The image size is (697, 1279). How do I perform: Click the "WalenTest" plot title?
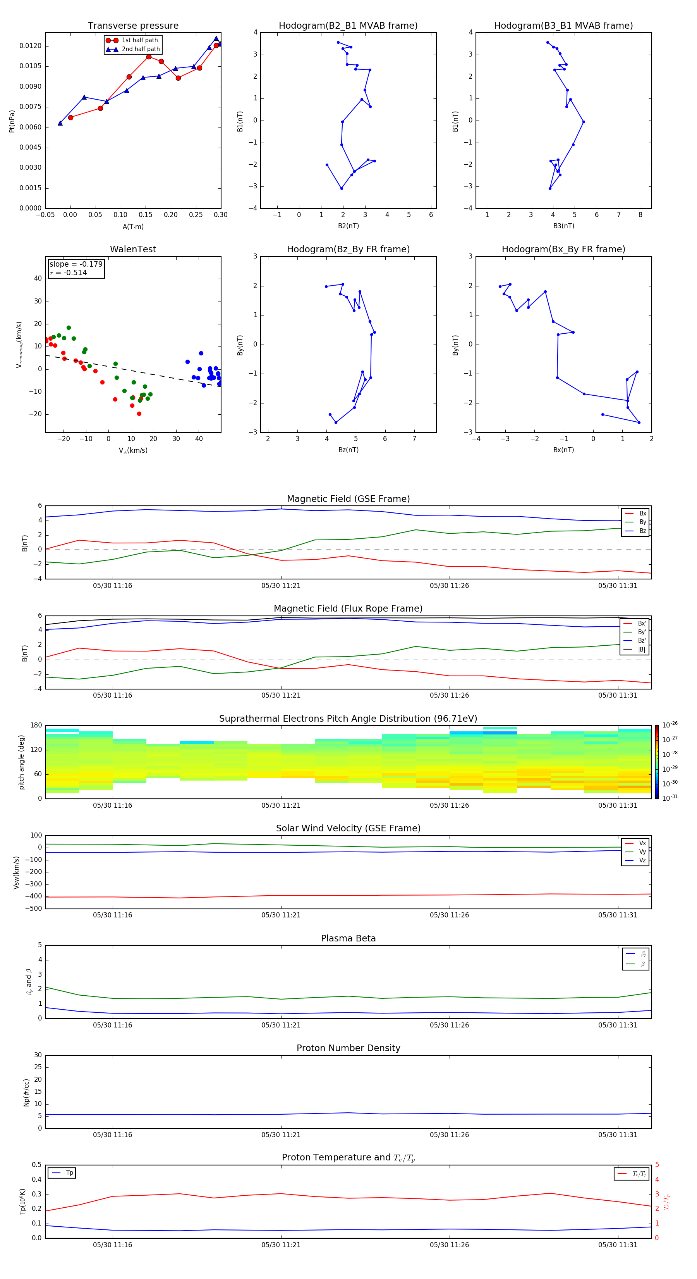(x=133, y=249)
